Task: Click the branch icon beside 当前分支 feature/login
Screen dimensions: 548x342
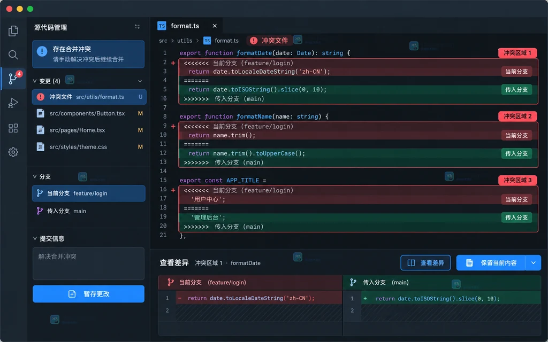Action: (x=40, y=193)
